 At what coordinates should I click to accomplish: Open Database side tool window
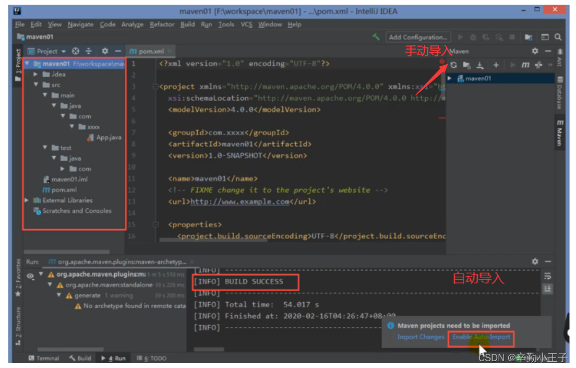[x=560, y=92]
